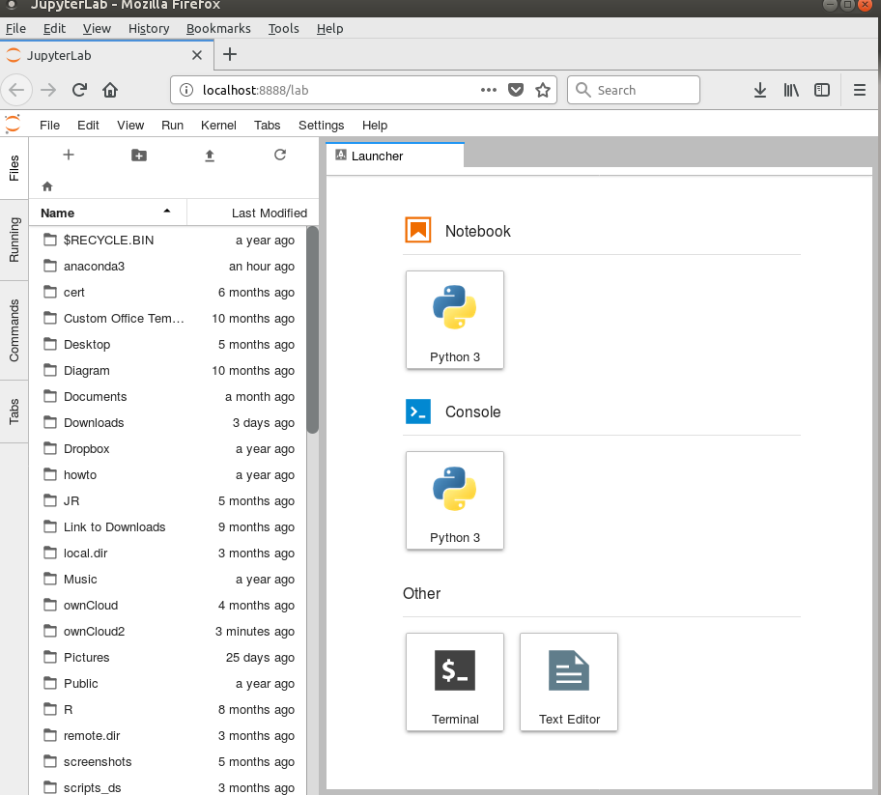Click the Firefox search box

(634, 90)
